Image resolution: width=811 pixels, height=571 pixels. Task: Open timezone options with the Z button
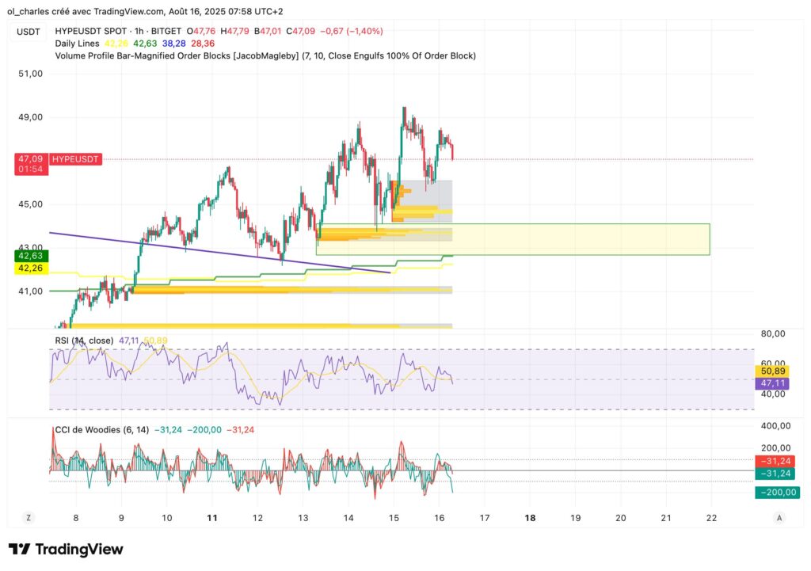click(x=28, y=517)
